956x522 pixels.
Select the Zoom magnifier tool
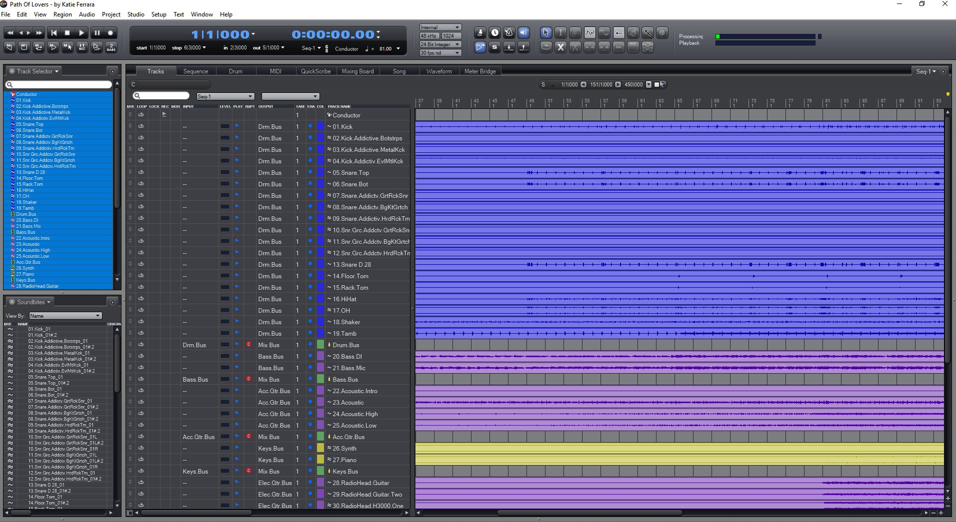[x=647, y=33]
